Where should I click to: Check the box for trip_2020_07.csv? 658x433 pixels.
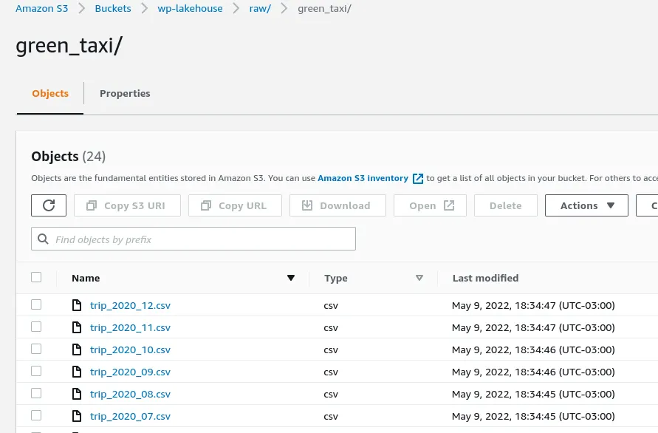(x=36, y=415)
